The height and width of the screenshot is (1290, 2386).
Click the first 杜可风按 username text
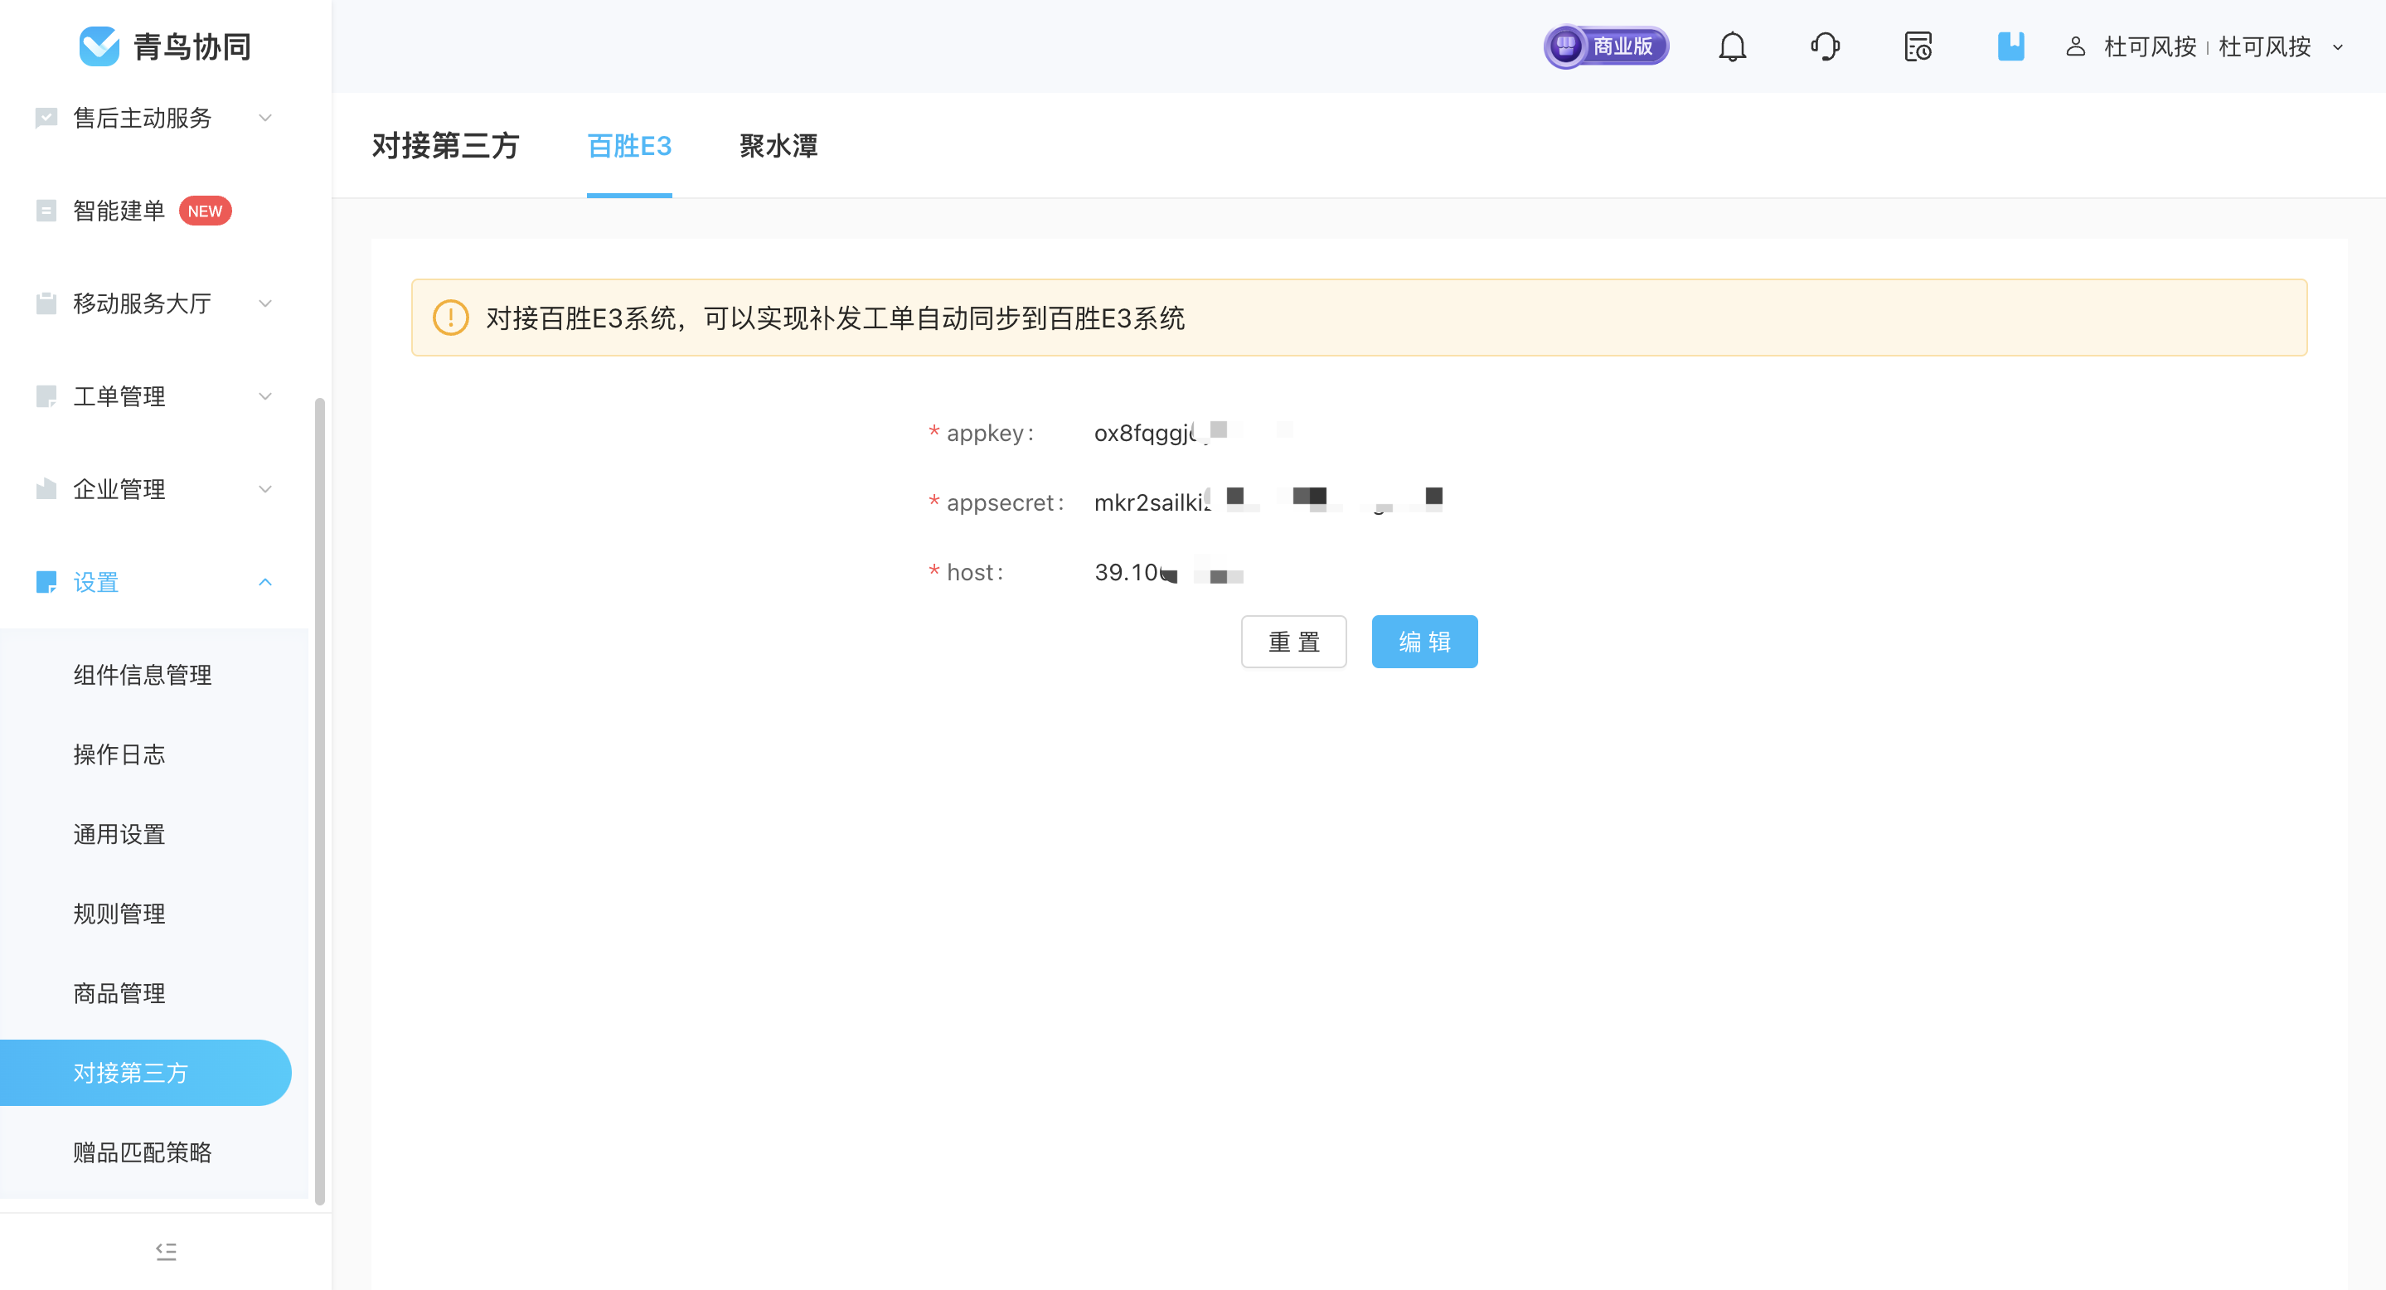coord(2150,46)
